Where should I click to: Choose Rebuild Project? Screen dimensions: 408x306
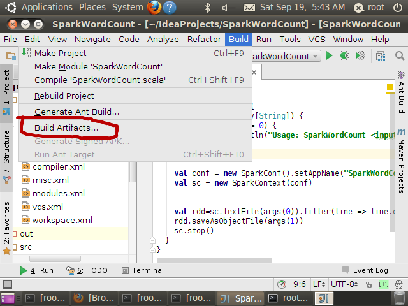(x=135, y=96)
